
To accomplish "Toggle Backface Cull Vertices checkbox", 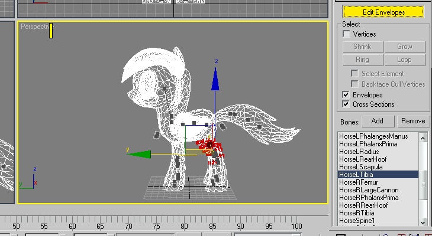I will 354,84.
